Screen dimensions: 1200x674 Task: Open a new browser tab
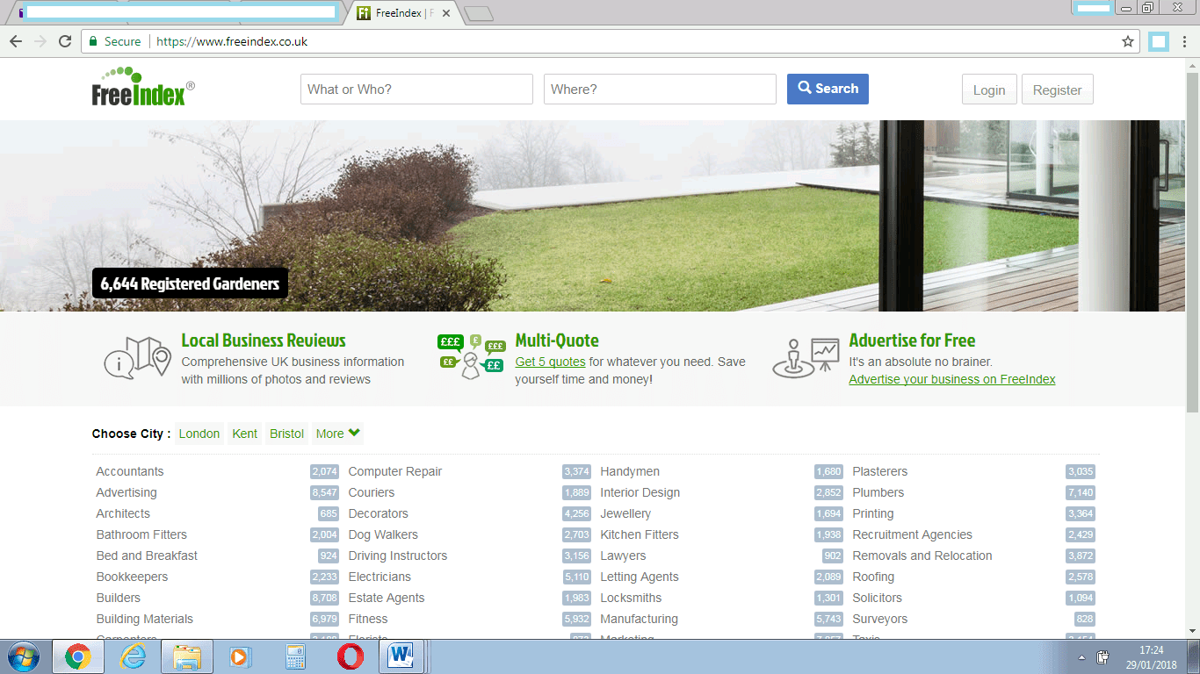pos(478,13)
